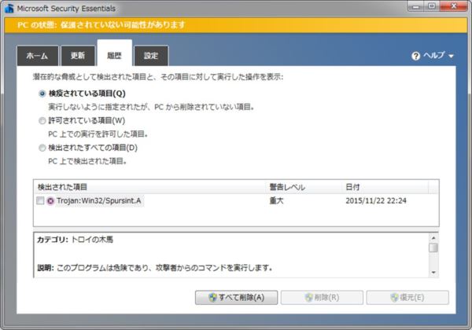The height and width of the screenshot is (330, 472).
Task: Click the threat icon beside Trojan:Win32/Spursint.A
Action: [50, 201]
